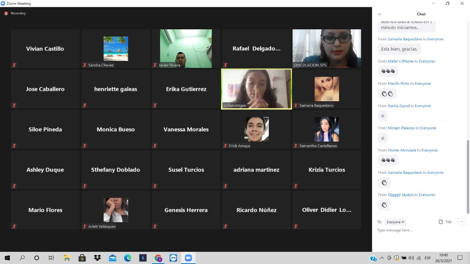Click the 'Esta bien, gracias.' chat message

(x=399, y=49)
